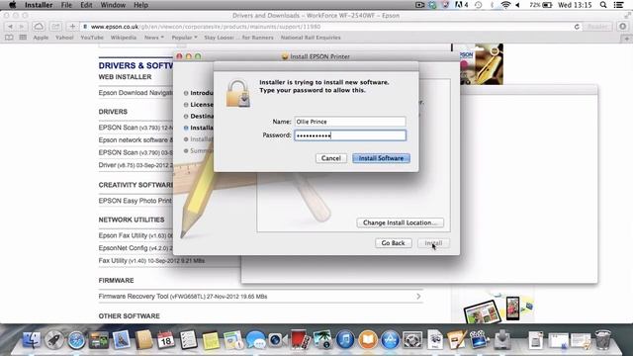This screenshot has height=356, width=633.
Task: Click Share button in Safari toolbar
Action: [x=55, y=27]
